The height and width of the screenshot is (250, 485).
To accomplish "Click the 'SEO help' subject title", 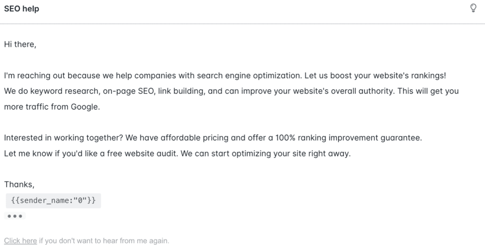I will pyautogui.click(x=22, y=9).
